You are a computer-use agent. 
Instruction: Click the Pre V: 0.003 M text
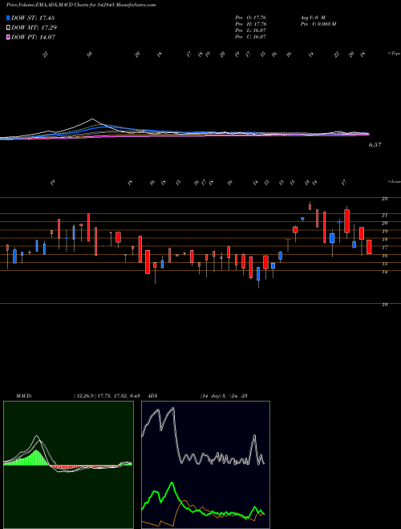click(318, 24)
